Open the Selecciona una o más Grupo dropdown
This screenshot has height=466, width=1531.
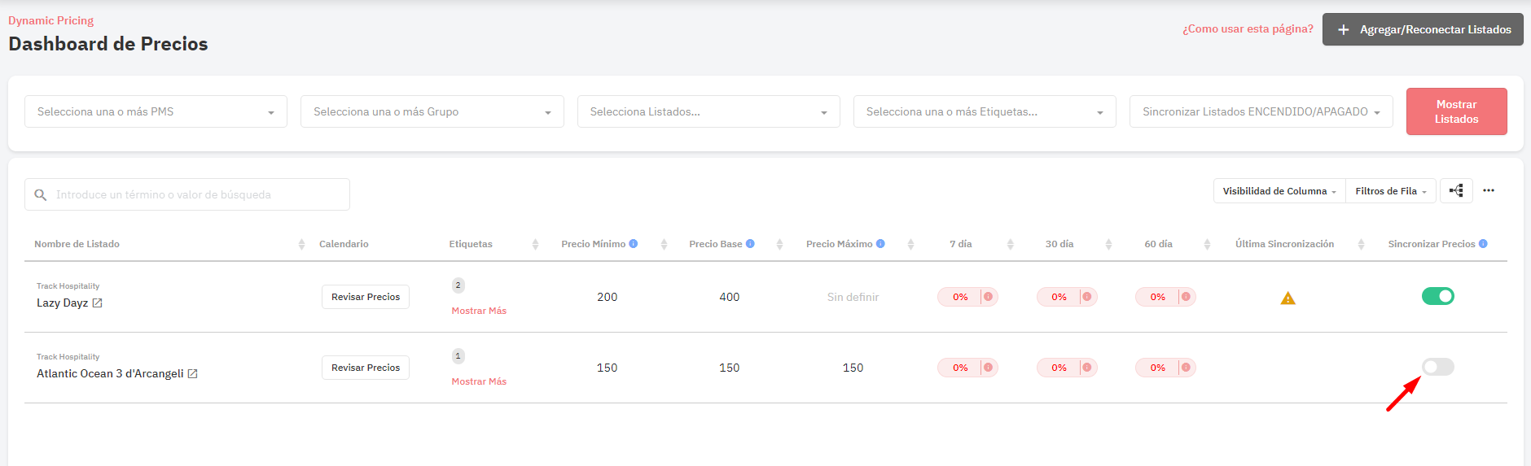tap(432, 111)
